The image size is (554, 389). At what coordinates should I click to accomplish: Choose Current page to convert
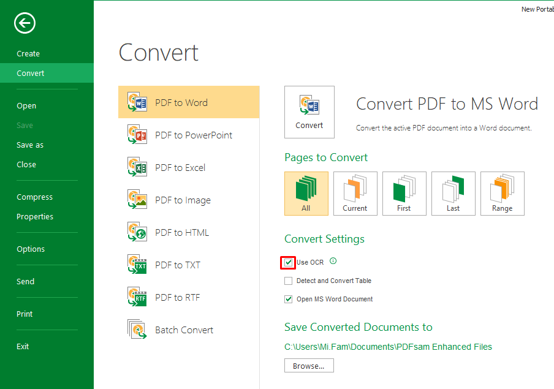355,194
